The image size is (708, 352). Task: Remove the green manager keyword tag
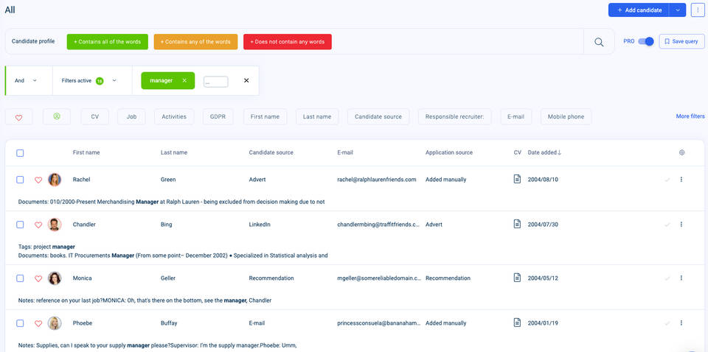point(184,80)
